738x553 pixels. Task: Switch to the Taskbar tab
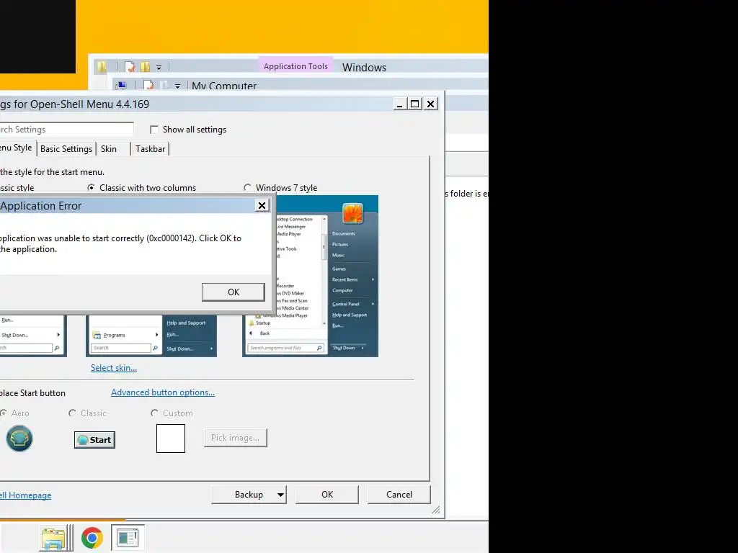click(x=151, y=149)
